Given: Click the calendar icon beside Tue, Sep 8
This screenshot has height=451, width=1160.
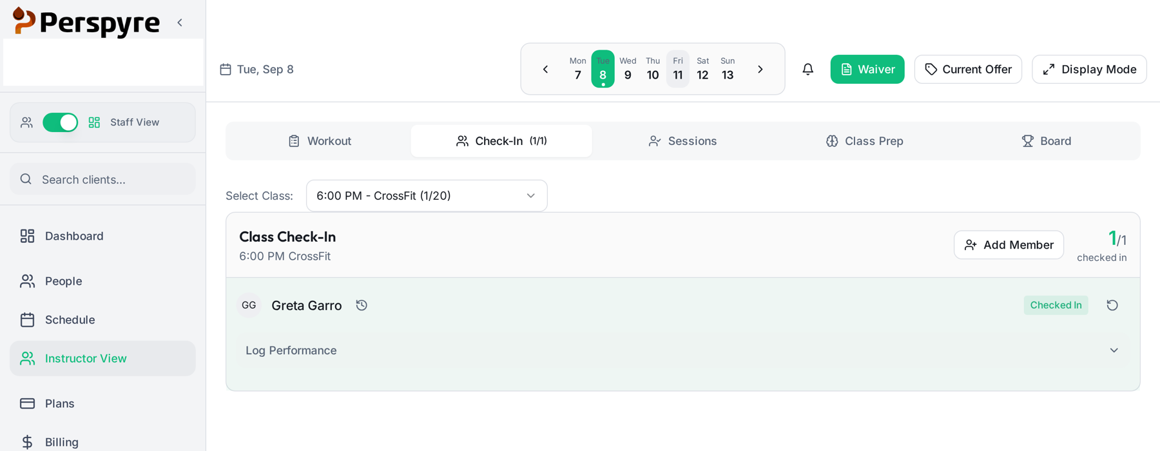Looking at the screenshot, I should [x=226, y=69].
